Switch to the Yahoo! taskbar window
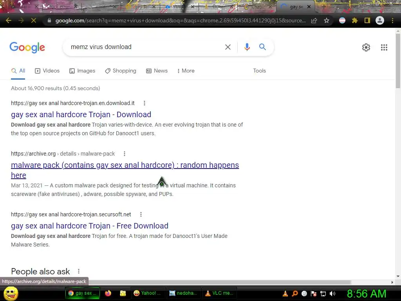The height and width of the screenshot is (301, 401). click(x=148, y=293)
